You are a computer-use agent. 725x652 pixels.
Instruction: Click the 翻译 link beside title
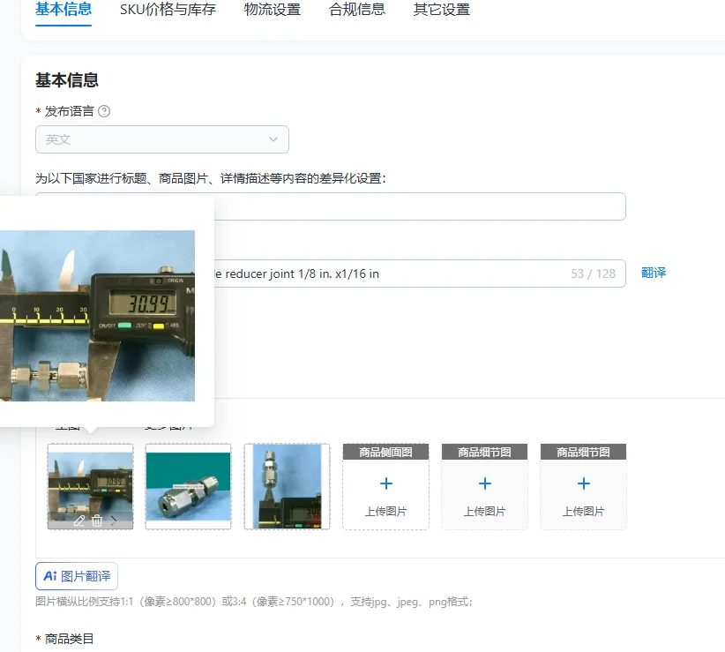point(654,273)
